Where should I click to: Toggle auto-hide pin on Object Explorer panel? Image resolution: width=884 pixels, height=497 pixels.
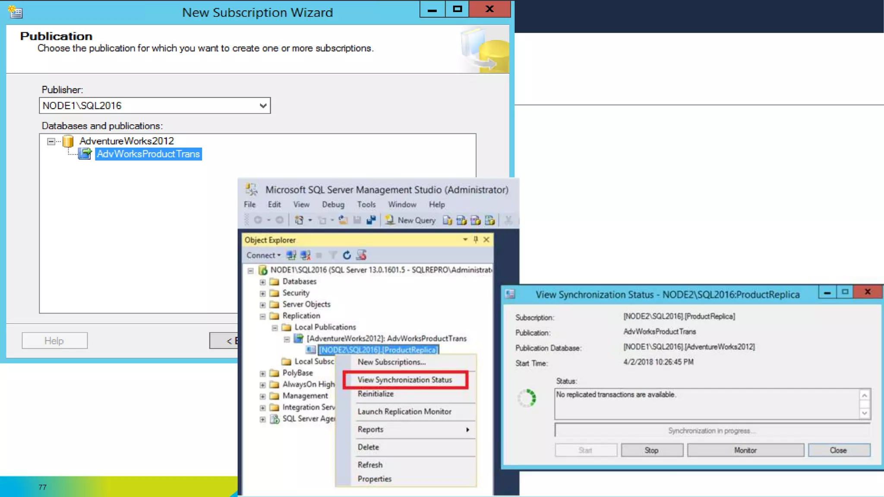475,239
